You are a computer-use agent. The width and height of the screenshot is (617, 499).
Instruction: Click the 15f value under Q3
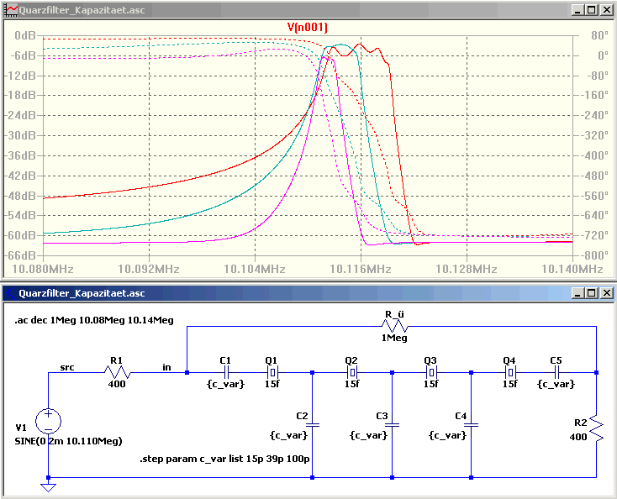pyautogui.click(x=431, y=384)
